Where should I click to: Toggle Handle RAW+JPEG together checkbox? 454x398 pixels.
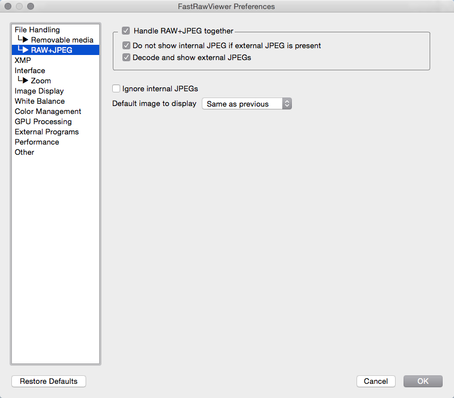coord(126,31)
